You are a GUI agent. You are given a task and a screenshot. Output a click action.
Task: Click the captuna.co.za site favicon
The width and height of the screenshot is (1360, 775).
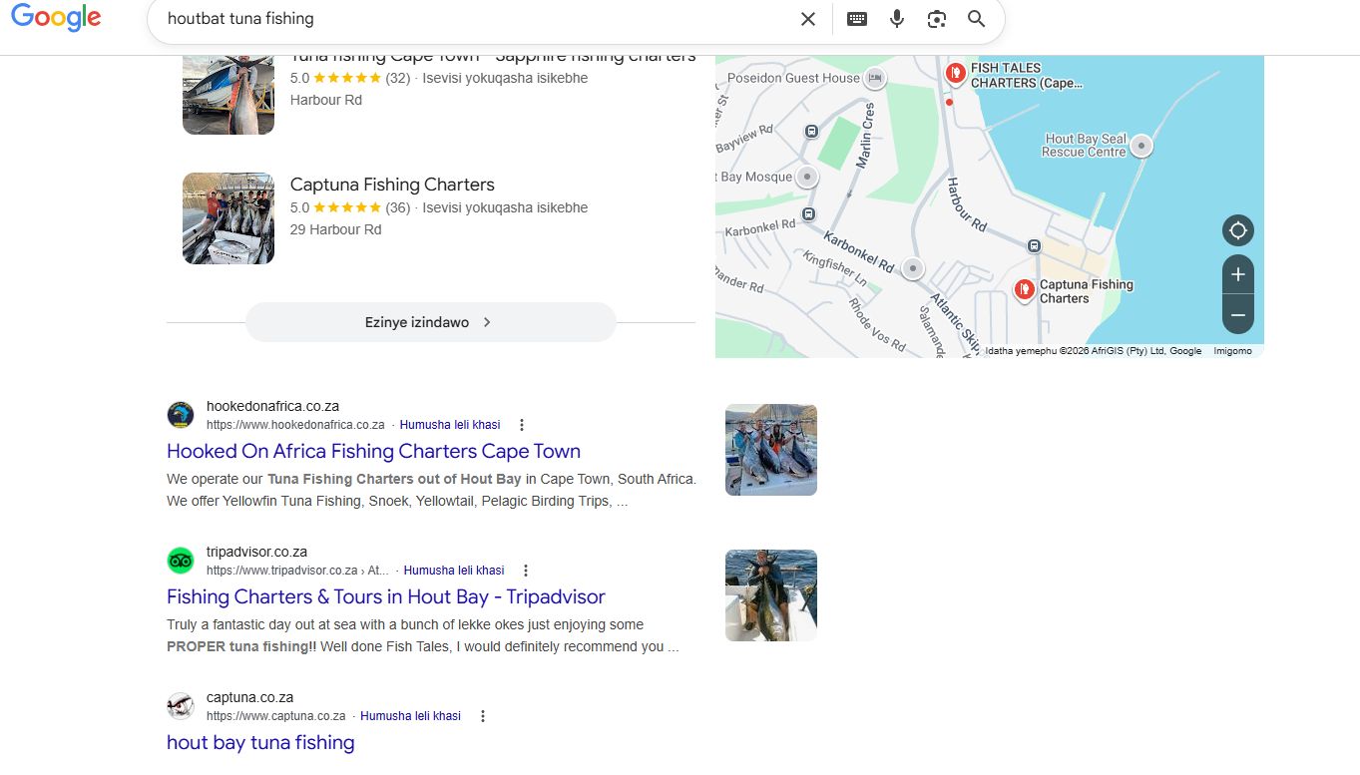tap(181, 706)
